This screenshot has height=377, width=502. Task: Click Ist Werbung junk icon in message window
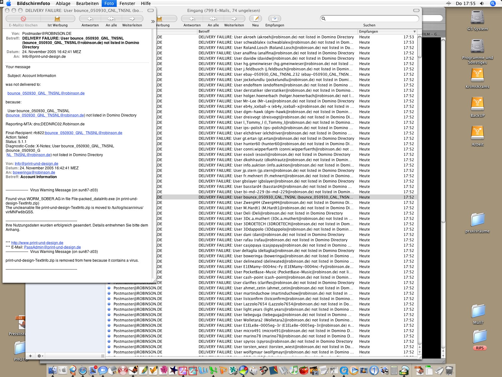57,19
